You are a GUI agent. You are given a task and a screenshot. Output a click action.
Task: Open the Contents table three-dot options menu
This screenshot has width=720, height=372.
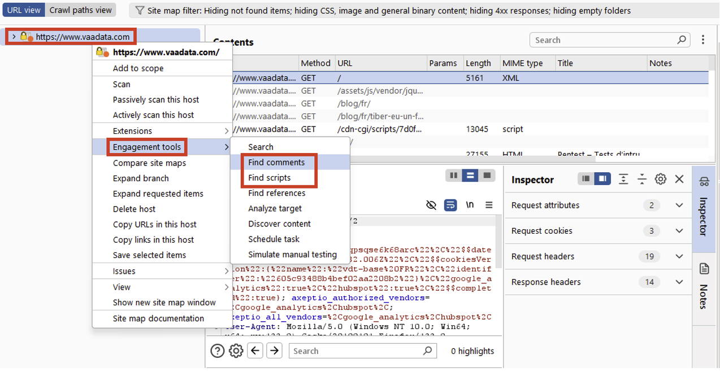[x=703, y=40]
